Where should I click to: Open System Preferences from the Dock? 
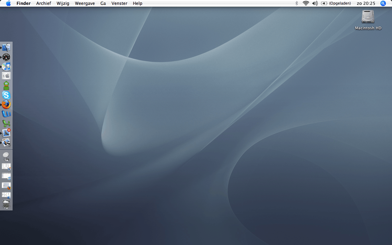tap(6, 76)
